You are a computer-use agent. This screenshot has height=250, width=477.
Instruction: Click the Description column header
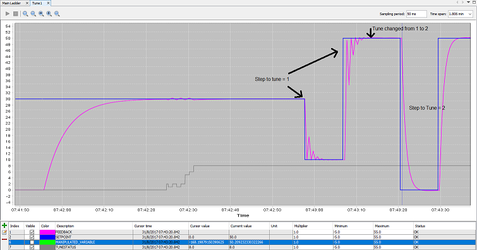(x=94, y=226)
